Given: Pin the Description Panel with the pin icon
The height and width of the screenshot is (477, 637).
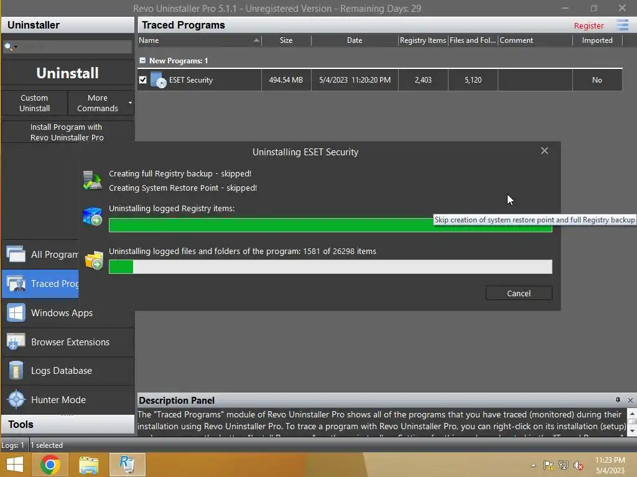Looking at the screenshot, I should click(x=618, y=400).
